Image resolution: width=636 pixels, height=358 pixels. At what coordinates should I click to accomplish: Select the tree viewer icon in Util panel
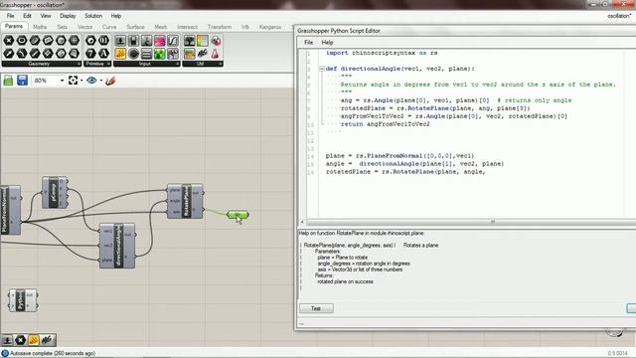(x=189, y=41)
